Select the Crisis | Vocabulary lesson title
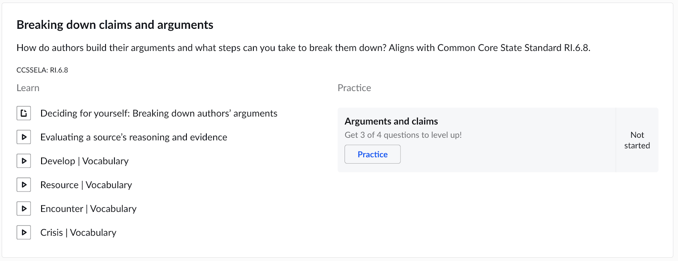 coord(78,233)
